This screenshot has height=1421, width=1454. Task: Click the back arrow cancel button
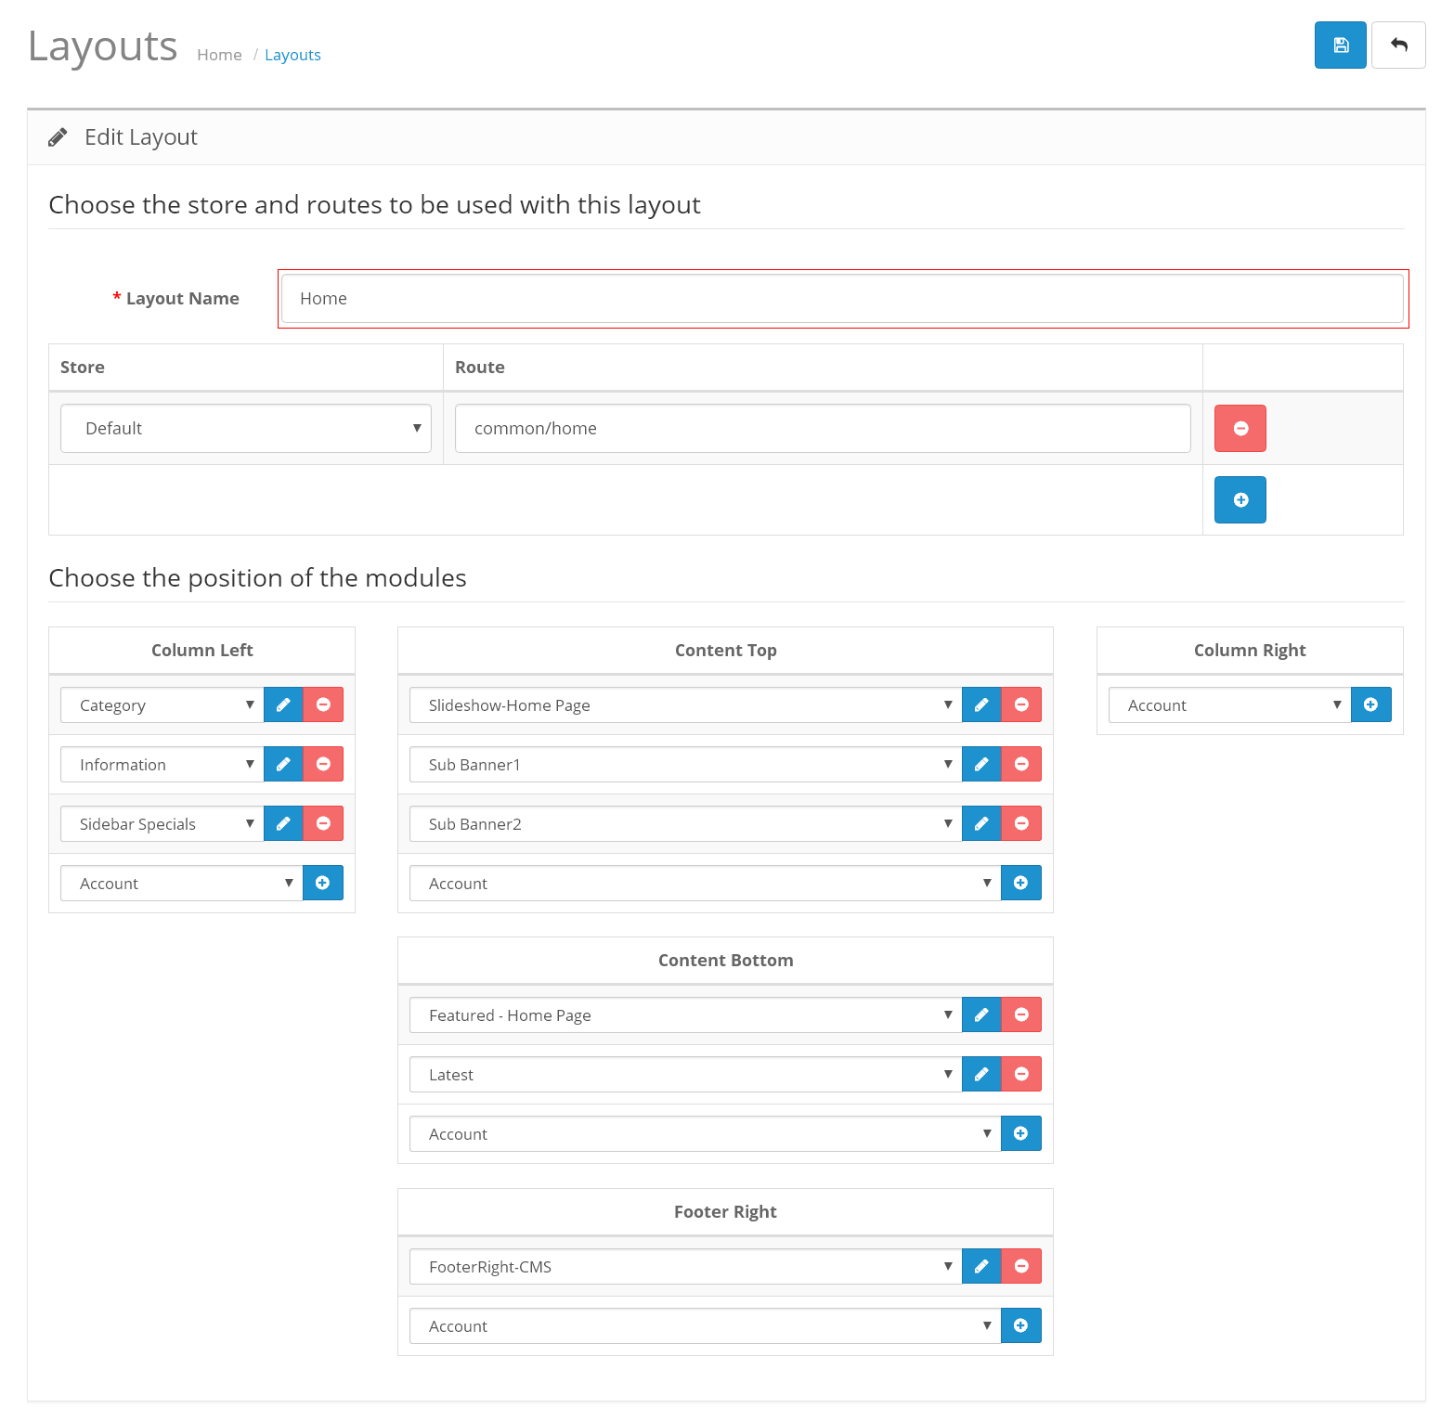[1398, 45]
